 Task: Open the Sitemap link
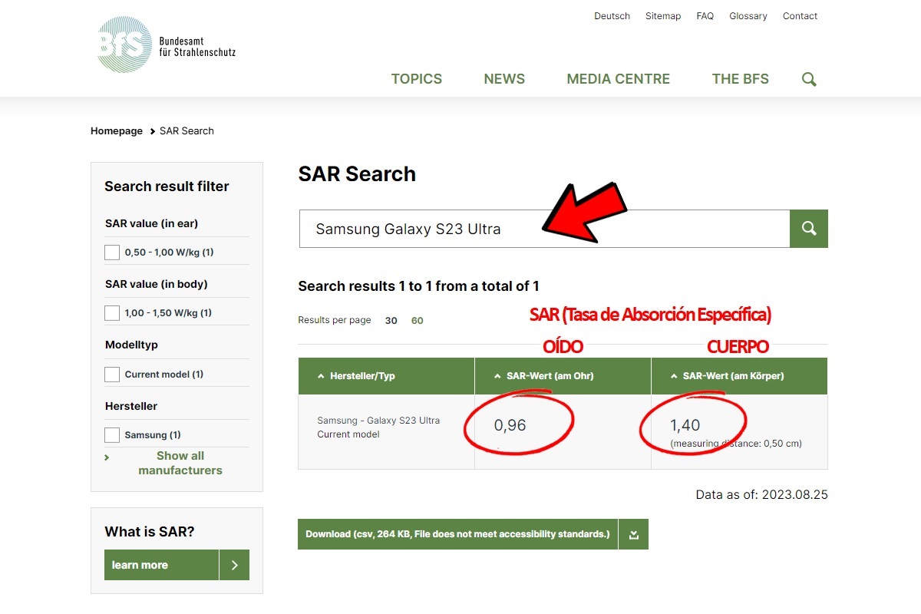(663, 16)
